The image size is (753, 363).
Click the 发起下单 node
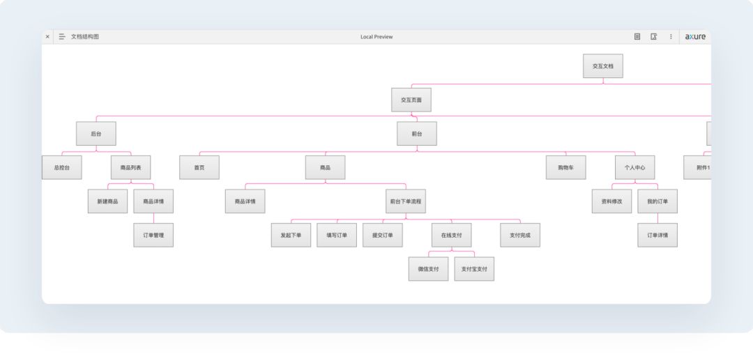[291, 235]
